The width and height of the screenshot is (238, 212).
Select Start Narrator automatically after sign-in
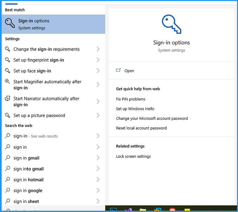tap(53, 102)
